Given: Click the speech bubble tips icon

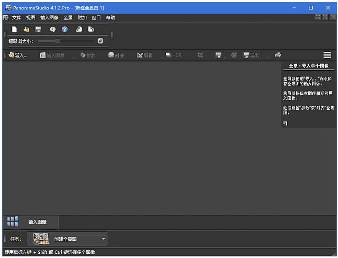Looking at the screenshot, I should 53,29.
